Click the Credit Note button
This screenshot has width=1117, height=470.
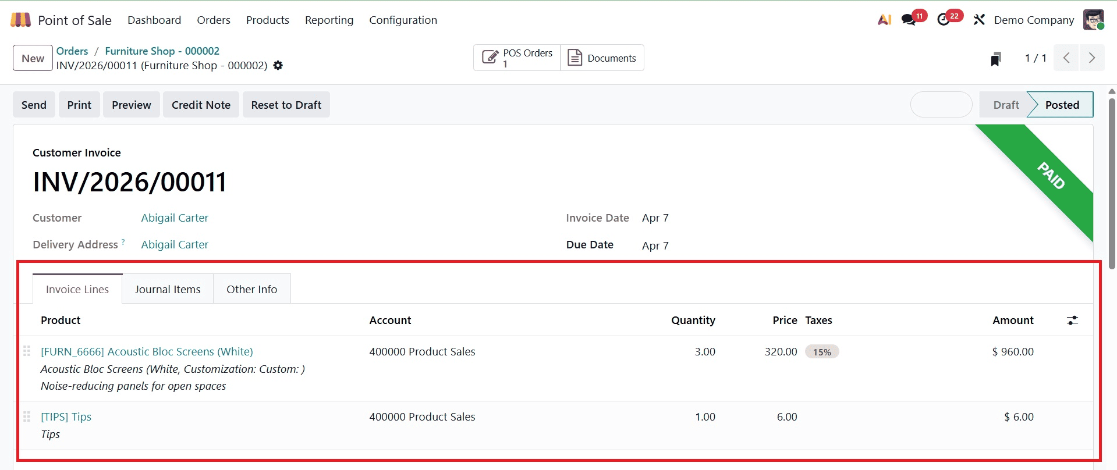click(201, 105)
